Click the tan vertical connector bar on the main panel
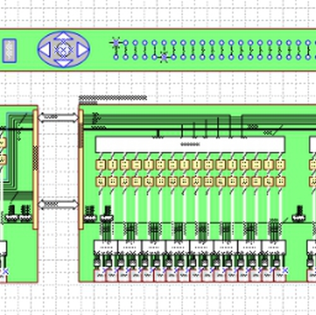316x315 pixels. pyautogui.click(x=81, y=169)
